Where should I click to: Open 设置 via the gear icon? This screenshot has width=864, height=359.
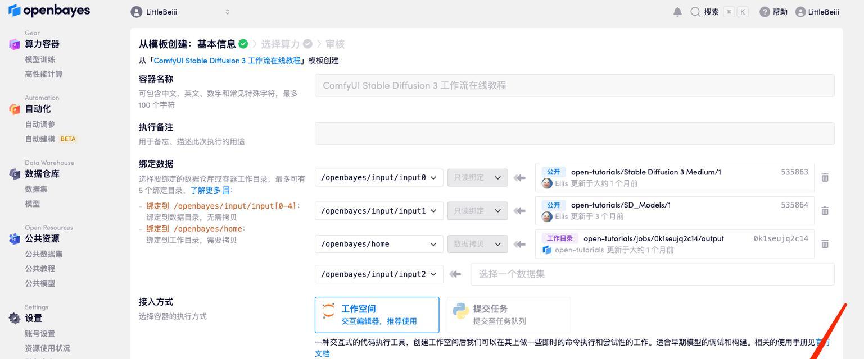pos(15,318)
